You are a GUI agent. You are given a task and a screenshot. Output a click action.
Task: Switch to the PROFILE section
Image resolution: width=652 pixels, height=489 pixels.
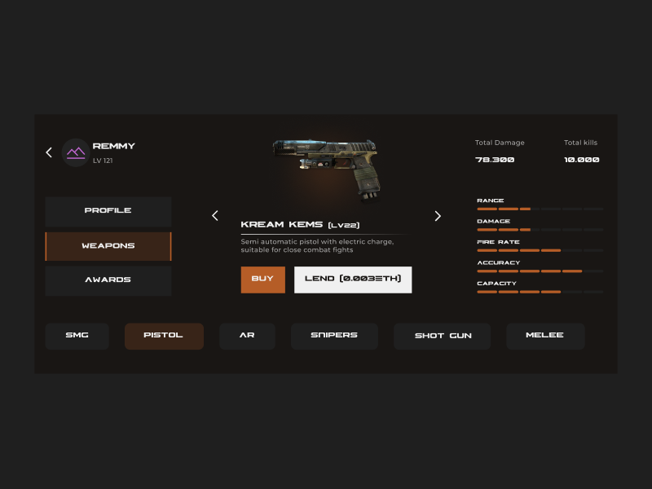108,210
